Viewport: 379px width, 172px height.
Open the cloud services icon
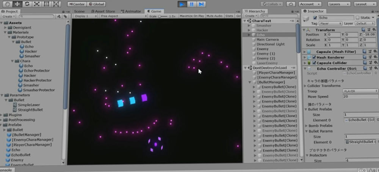click(291, 4)
